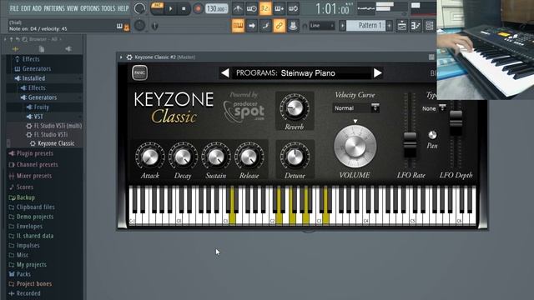Click the Keyzone plugin gear icon
534x300 pixels.
coord(129,57)
